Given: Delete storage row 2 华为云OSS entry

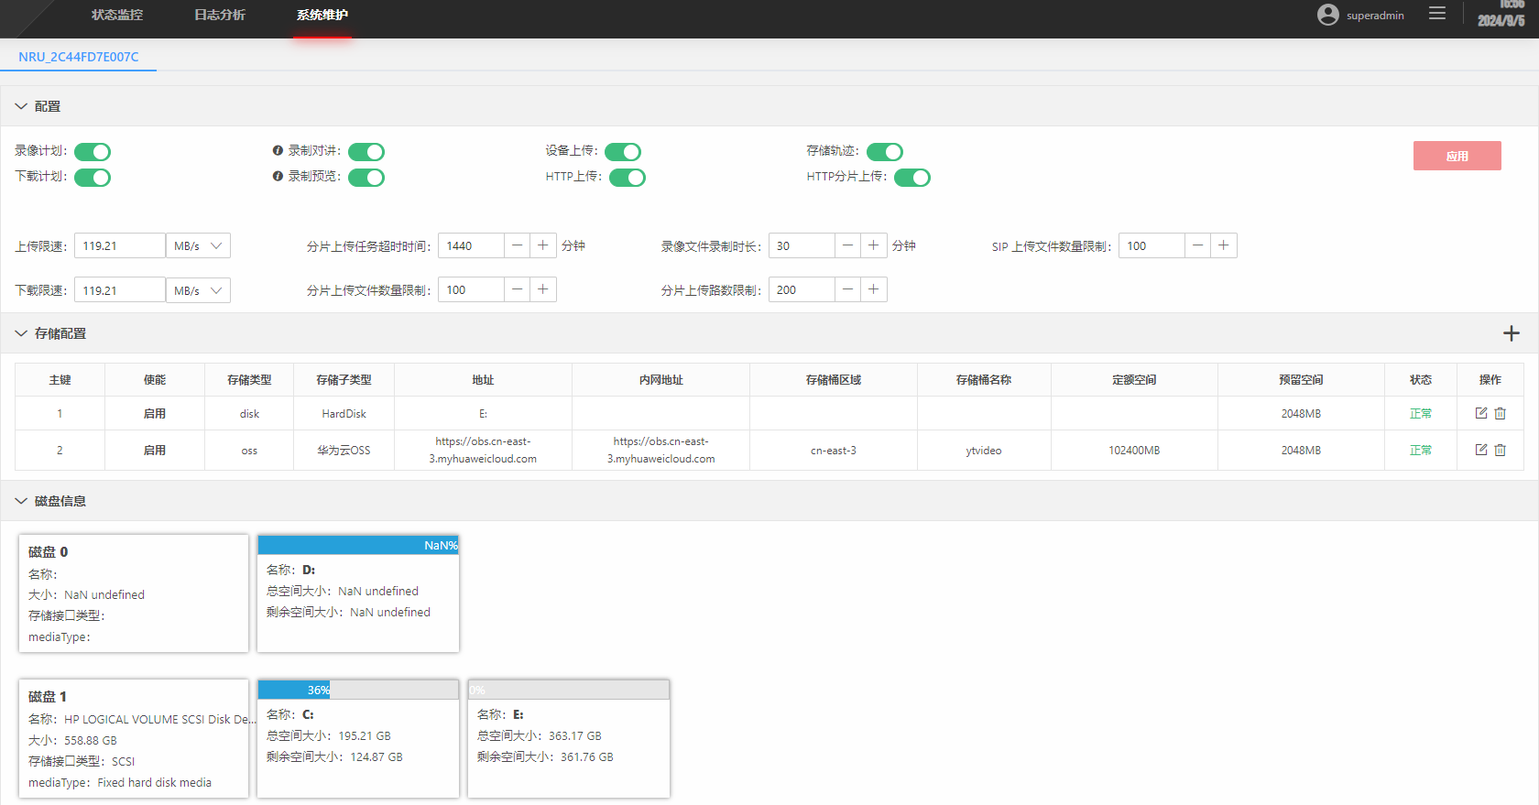Looking at the screenshot, I should tap(1501, 450).
